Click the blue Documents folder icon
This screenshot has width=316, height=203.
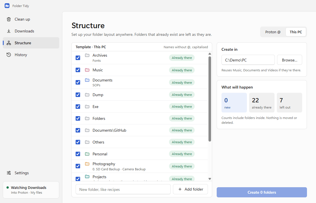pyautogui.click(x=87, y=80)
